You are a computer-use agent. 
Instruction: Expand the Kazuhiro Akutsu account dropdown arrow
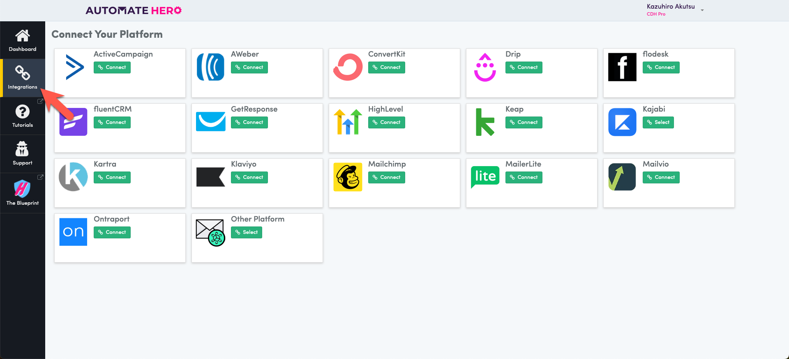pyautogui.click(x=702, y=10)
